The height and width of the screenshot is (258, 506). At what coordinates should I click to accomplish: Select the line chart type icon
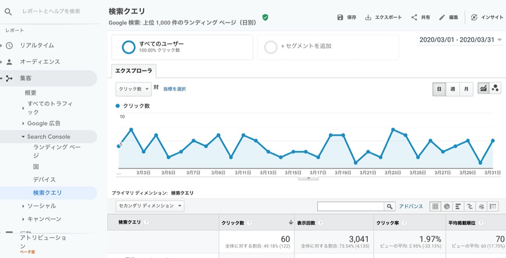(483, 88)
